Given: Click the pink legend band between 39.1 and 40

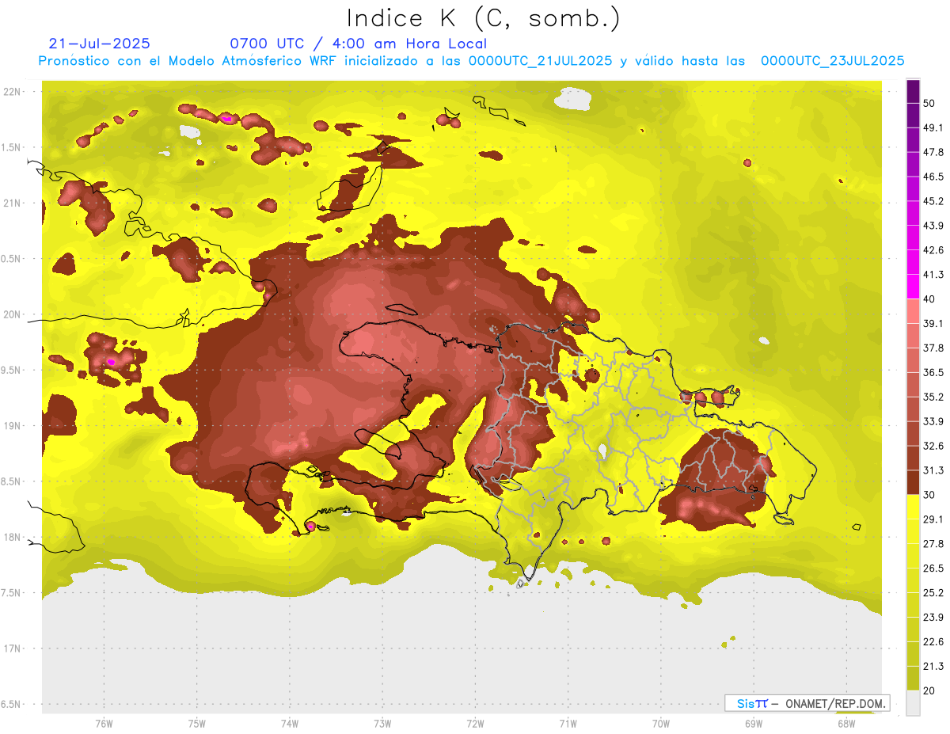Looking at the screenshot, I should [913, 311].
